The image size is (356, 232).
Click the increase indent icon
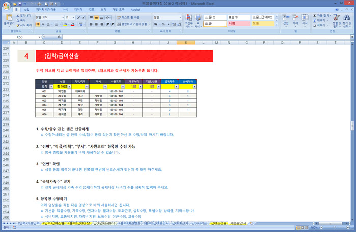tap(112, 24)
